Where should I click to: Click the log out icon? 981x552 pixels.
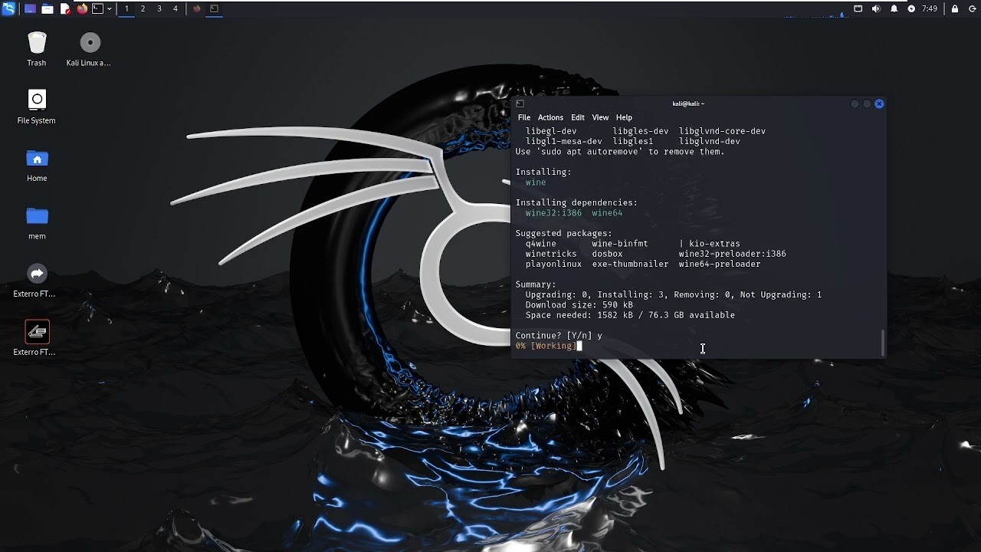972,8
